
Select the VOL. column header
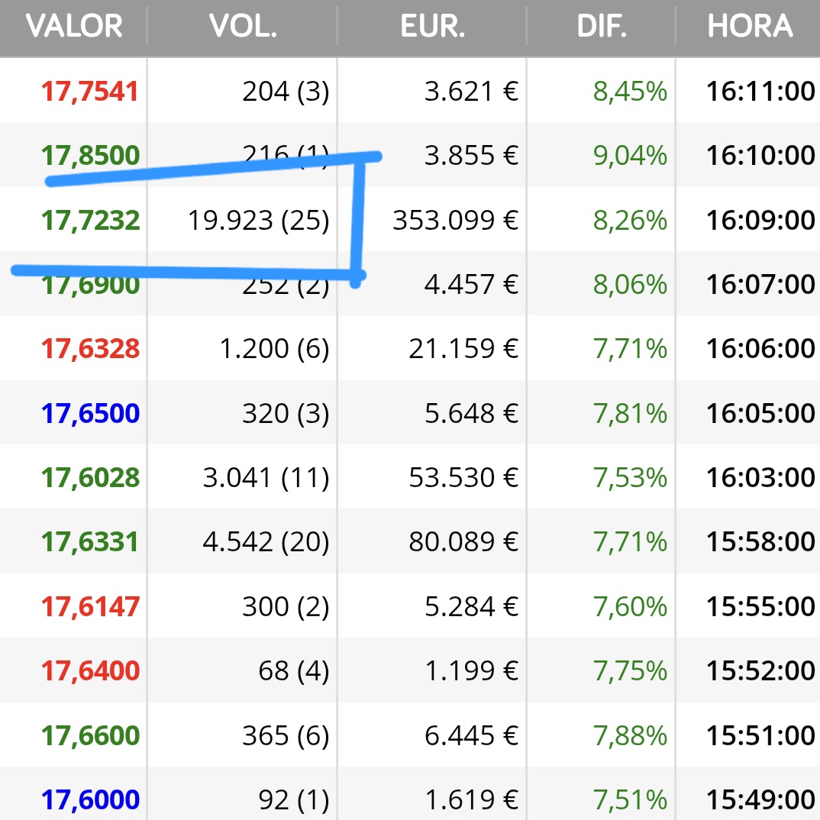(x=243, y=26)
